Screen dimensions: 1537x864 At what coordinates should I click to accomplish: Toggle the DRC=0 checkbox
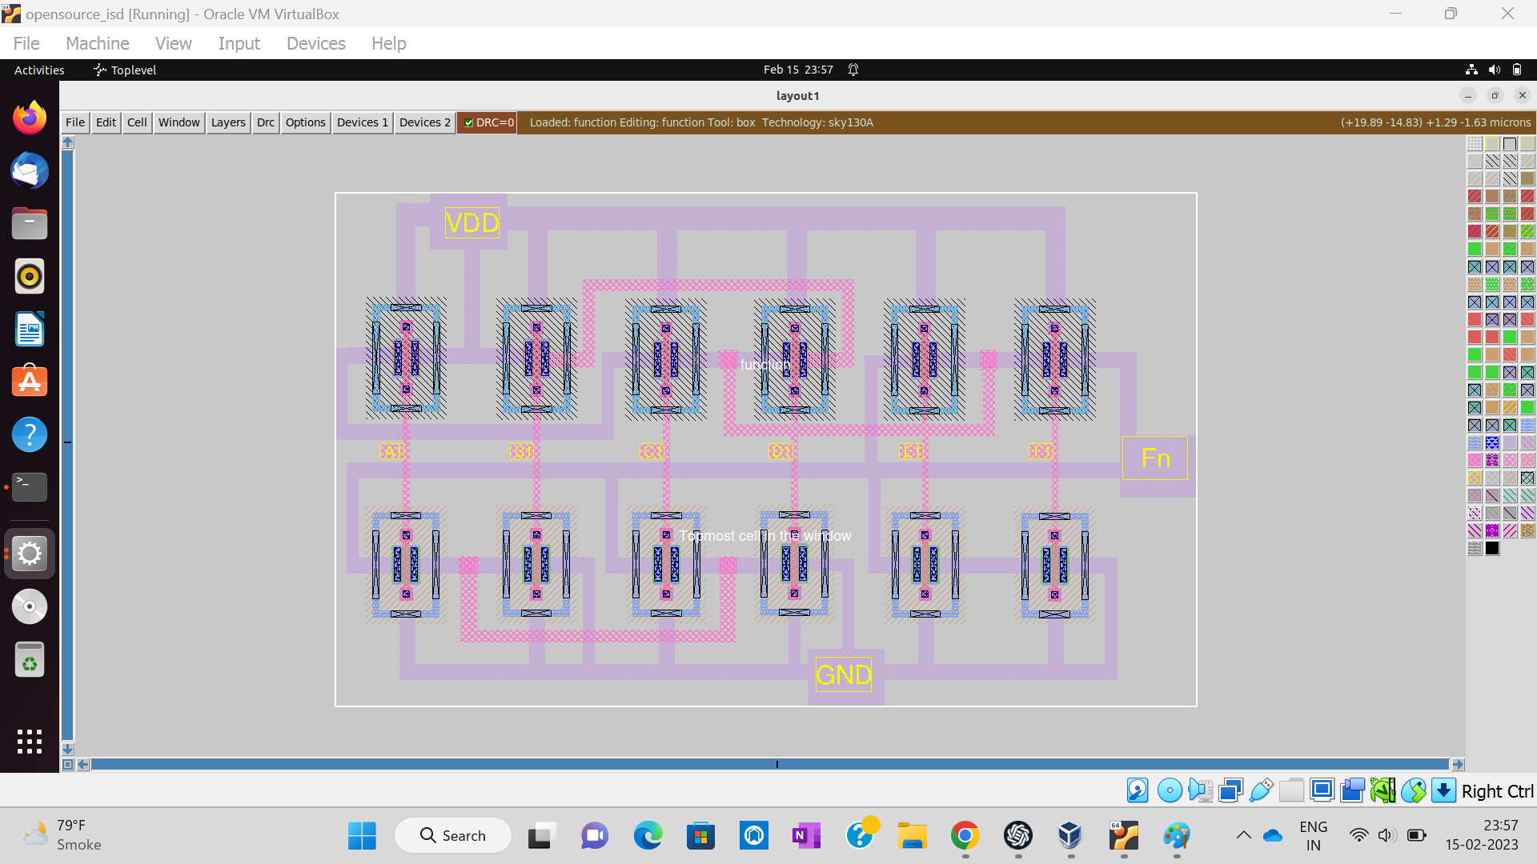coord(469,122)
